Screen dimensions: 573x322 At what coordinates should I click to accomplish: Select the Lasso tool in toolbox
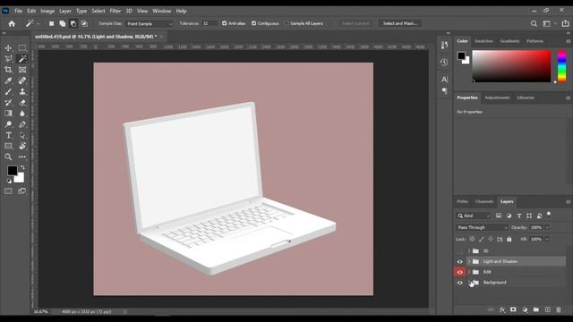point(8,59)
